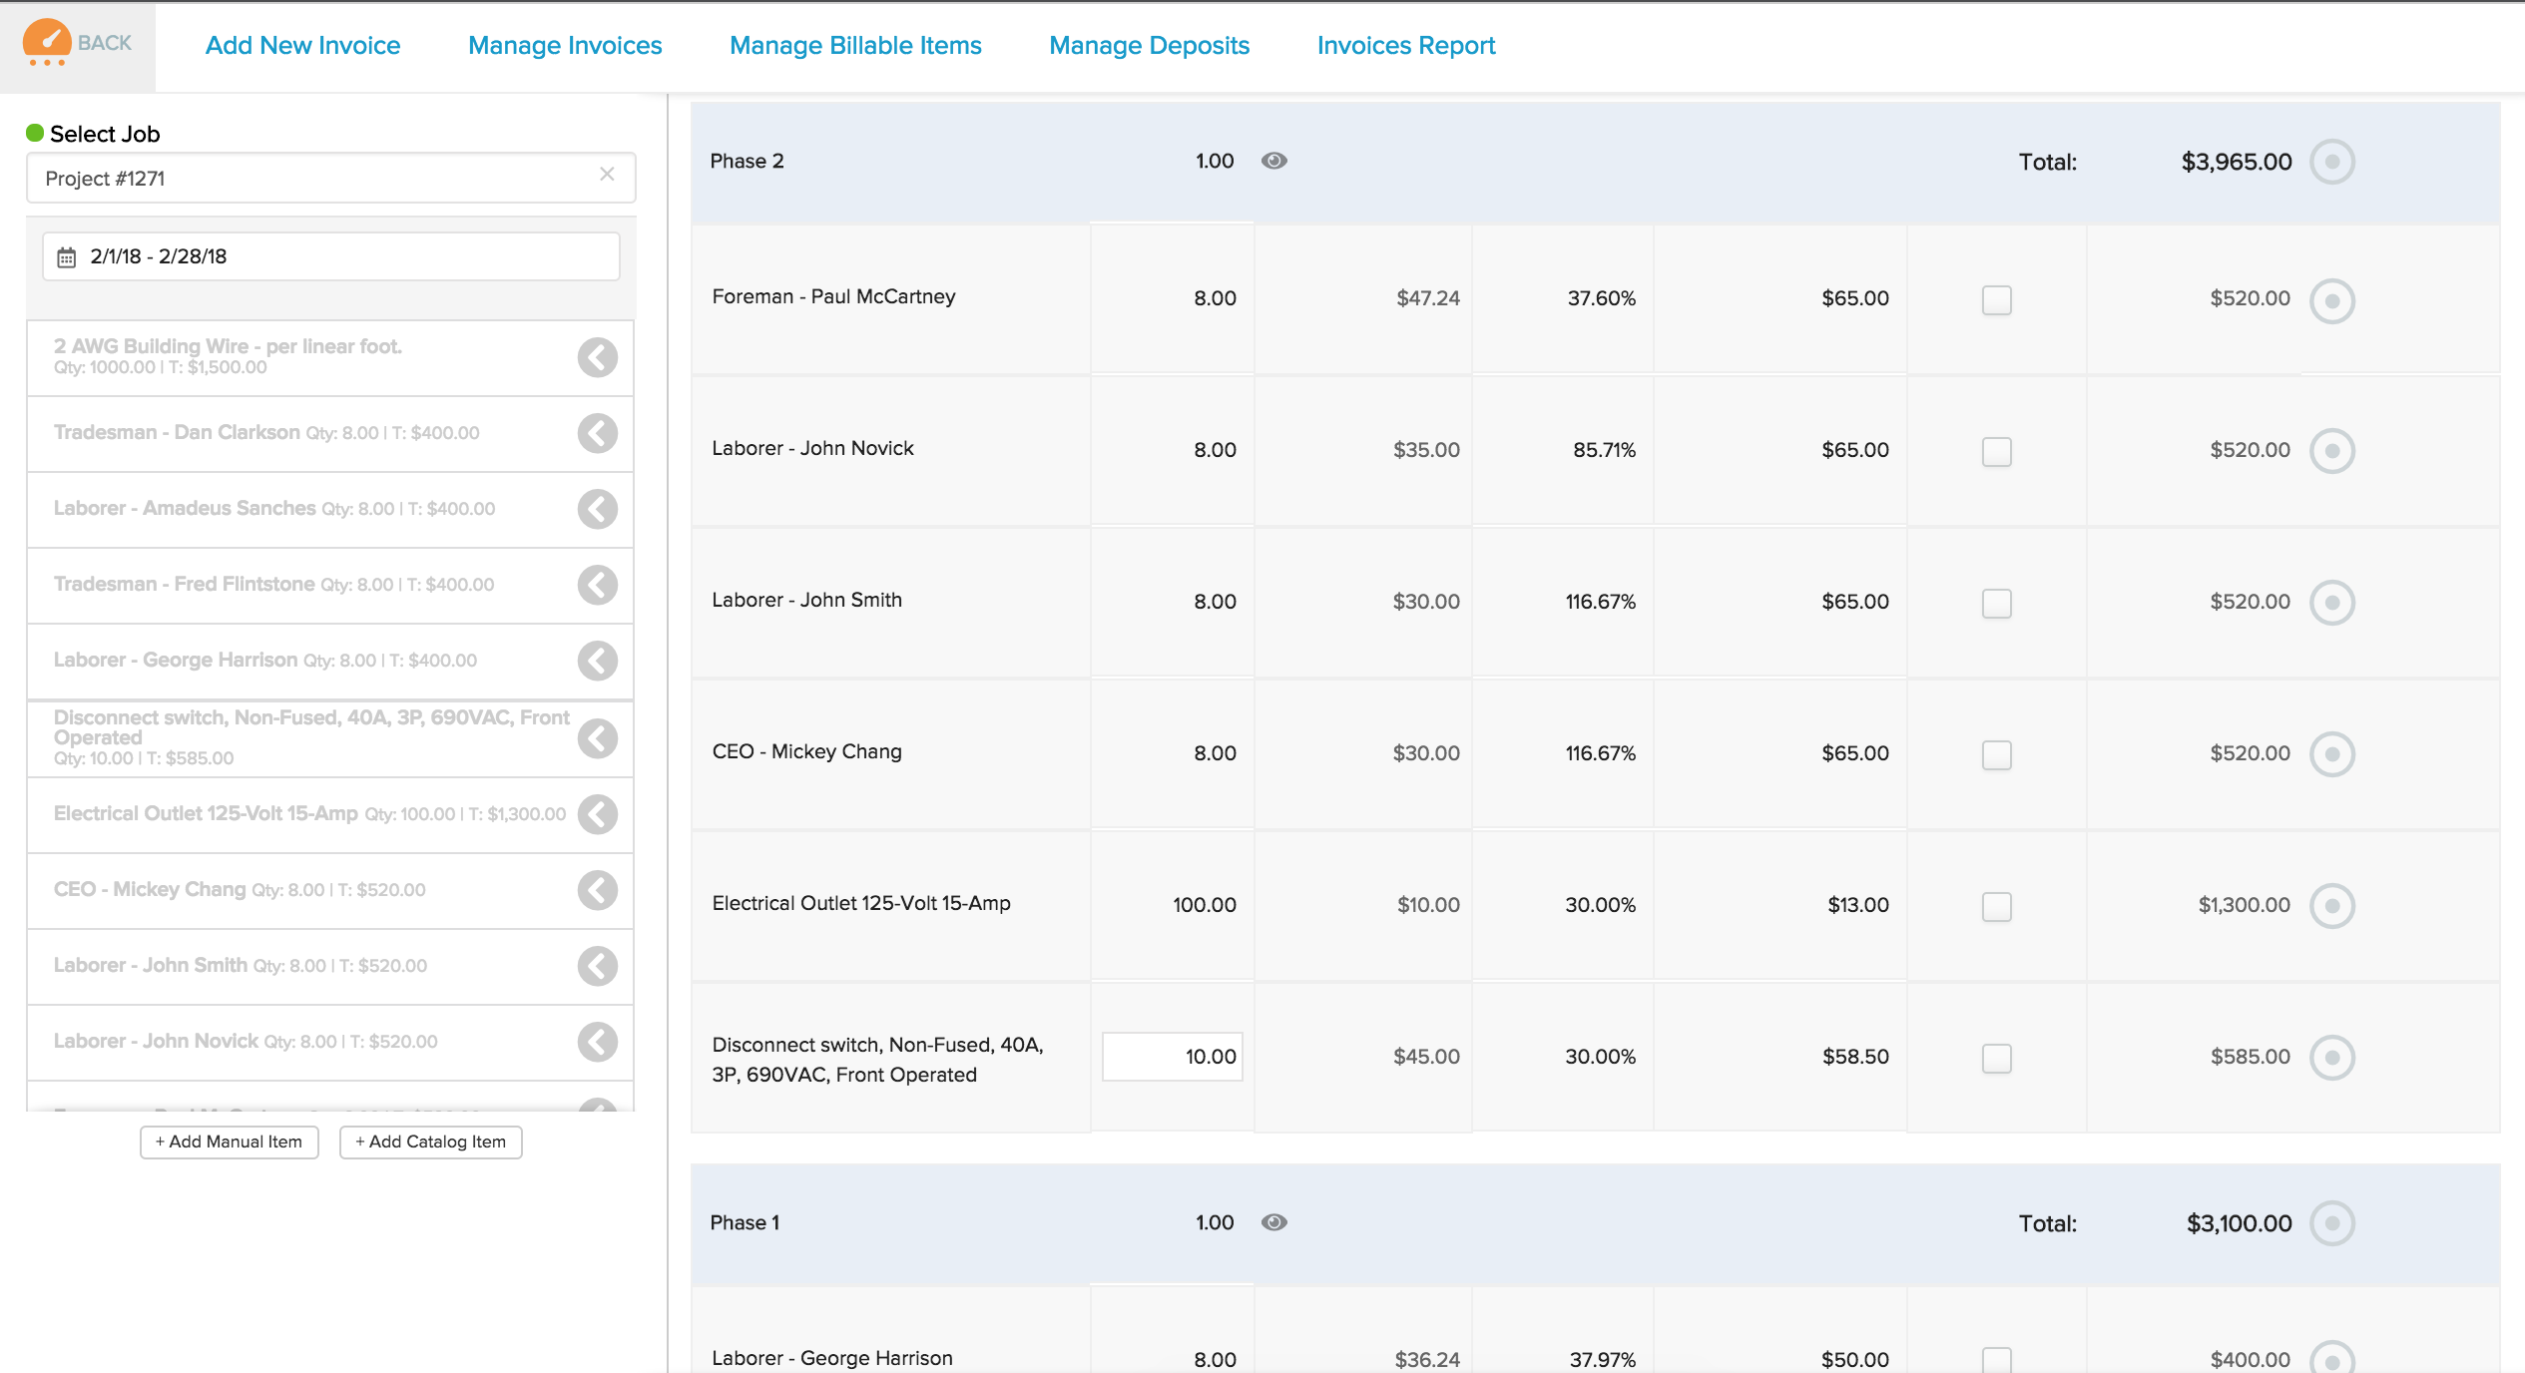2525x1373 pixels.
Task: Click circle button for CEO - Mickey Chang row
Action: point(2332,754)
